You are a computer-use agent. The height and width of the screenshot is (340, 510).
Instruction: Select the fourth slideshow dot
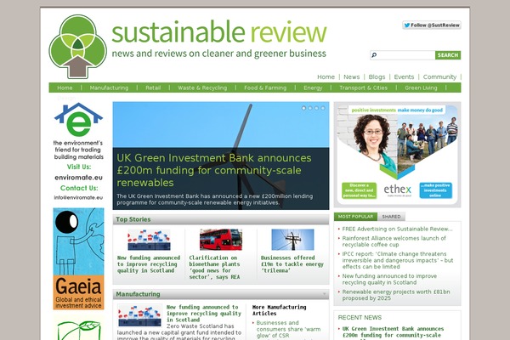coord(323,108)
